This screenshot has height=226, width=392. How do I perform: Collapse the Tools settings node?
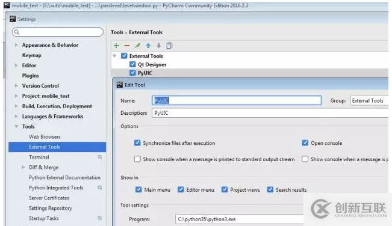point(16,126)
